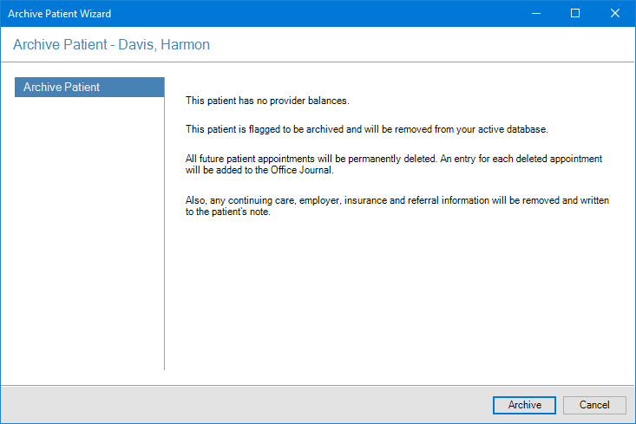Click the 'Archive Patient - Davis, Harmon' heading
The width and height of the screenshot is (636, 424).
(111, 44)
